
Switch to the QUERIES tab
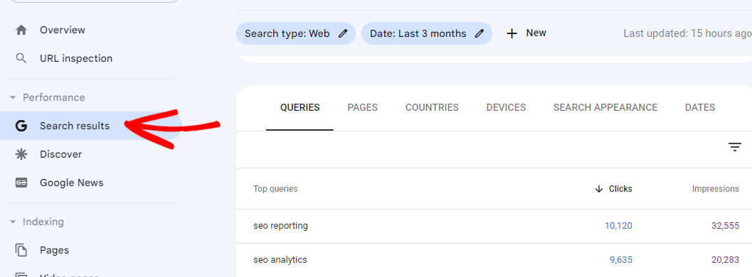(300, 108)
